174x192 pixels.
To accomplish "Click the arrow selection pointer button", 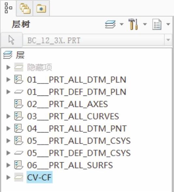I will [11, 40].
